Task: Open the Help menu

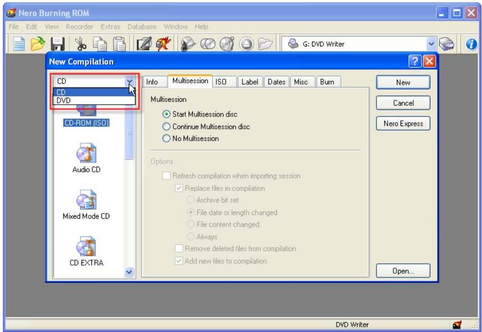Action: tap(201, 27)
